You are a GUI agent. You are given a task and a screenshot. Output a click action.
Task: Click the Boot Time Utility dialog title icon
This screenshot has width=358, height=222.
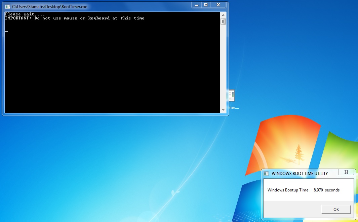(266, 174)
